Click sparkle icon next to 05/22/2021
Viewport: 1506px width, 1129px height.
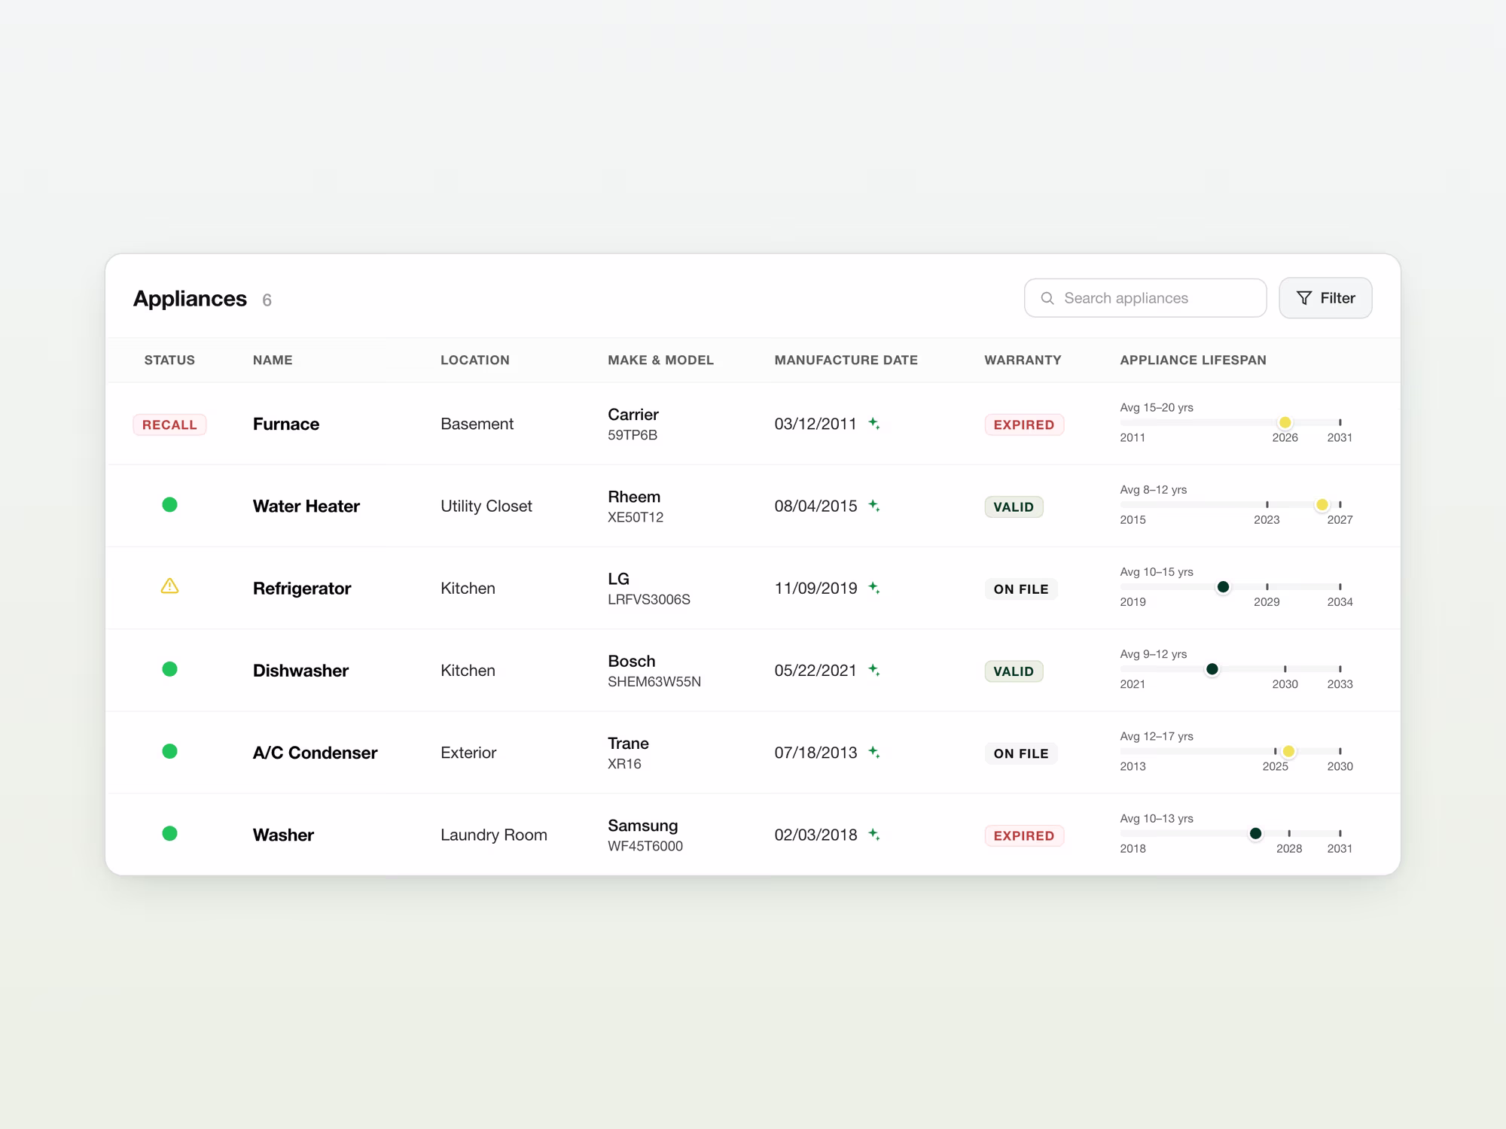874,670
